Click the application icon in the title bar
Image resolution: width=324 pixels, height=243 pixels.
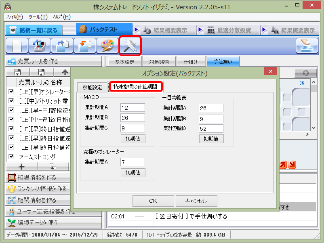click(x=8, y=7)
